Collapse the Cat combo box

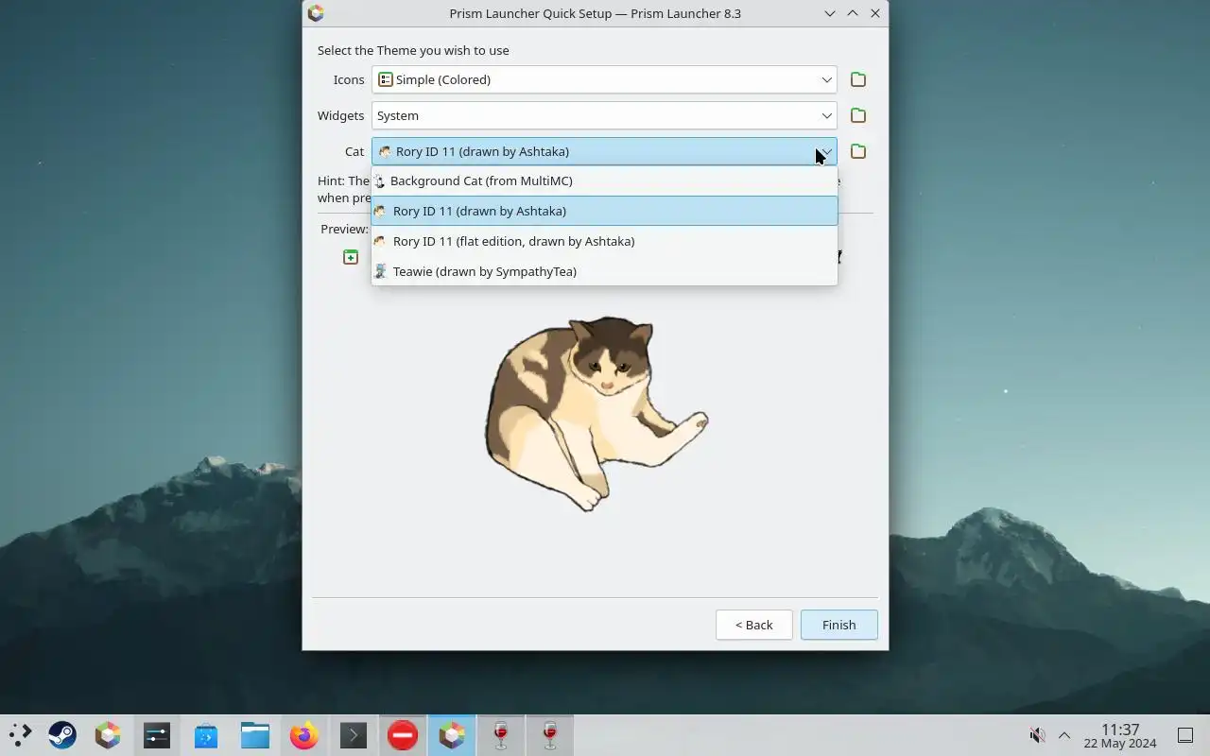[x=604, y=151]
